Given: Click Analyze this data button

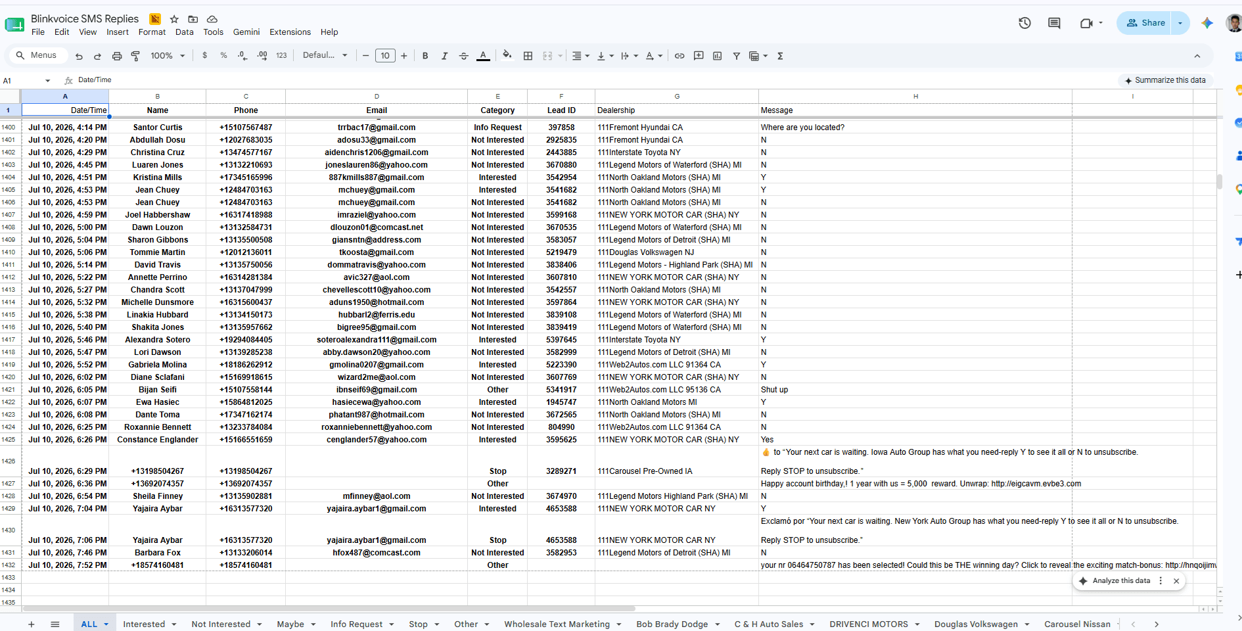Looking at the screenshot, I should [1115, 581].
